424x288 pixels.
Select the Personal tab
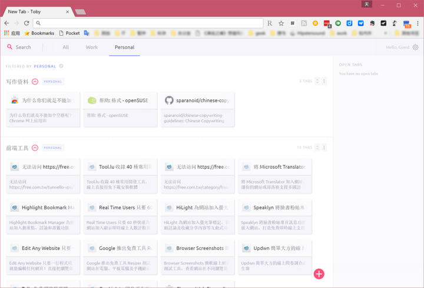coord(124,47)
